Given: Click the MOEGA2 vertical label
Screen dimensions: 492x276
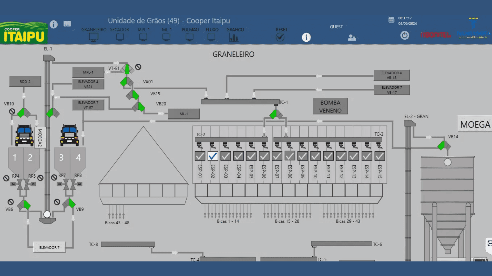Looking at the screenshot, I should 40,137.
